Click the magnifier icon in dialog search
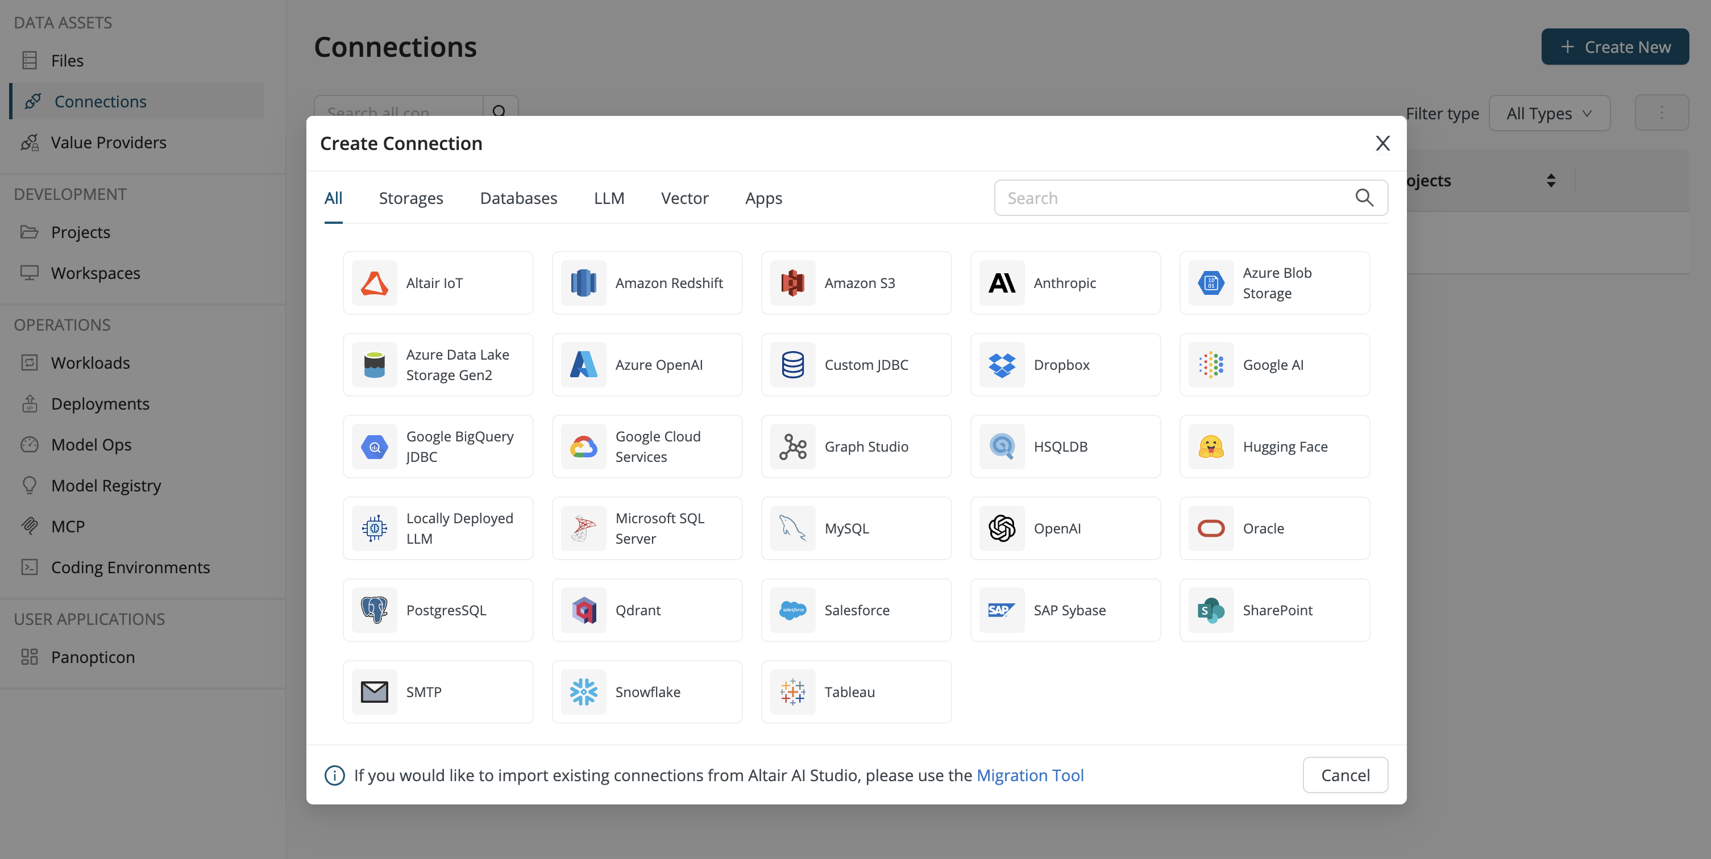Viewport: 1711px width, 859px height. [x=1364, y=197]
